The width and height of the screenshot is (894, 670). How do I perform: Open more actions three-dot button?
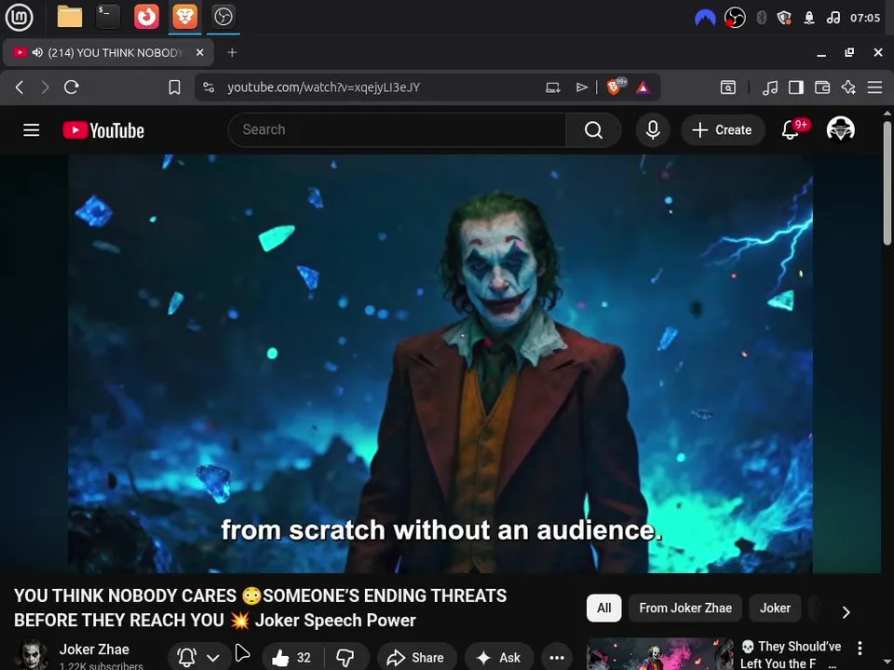[557, 658]
